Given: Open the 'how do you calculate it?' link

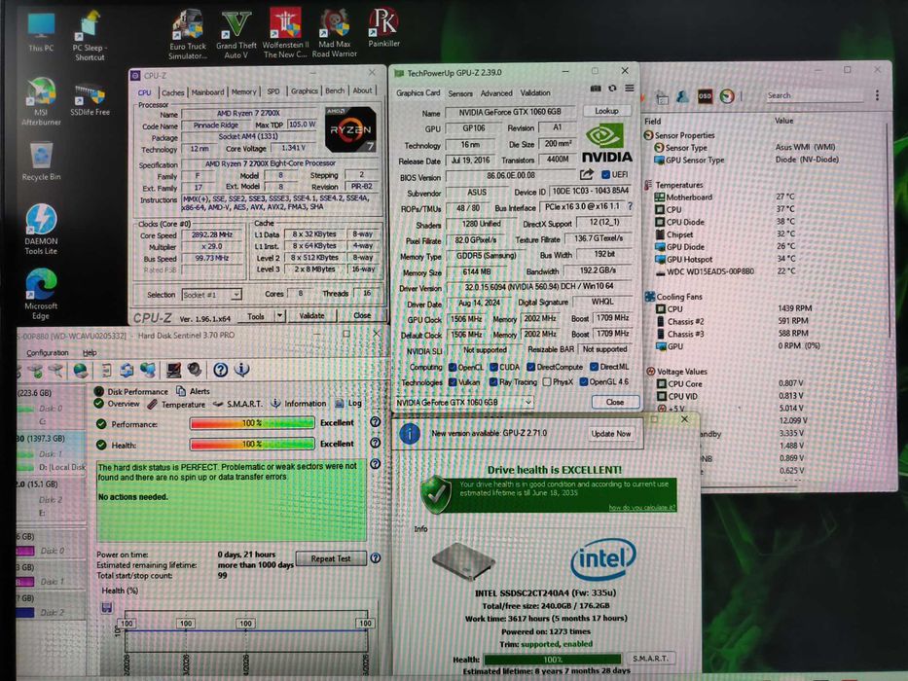Looking at the screenshot, I should pyautogui.click(x=641, y=508).
